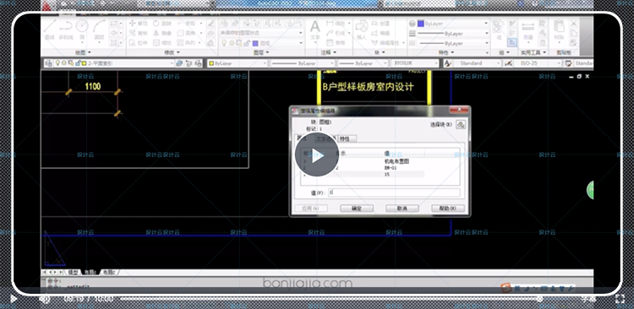Image resolution: width=634 pixels, height=309 pixels.
Task: Toggle the layer freeze sun icon
Action: coord(232,43)
